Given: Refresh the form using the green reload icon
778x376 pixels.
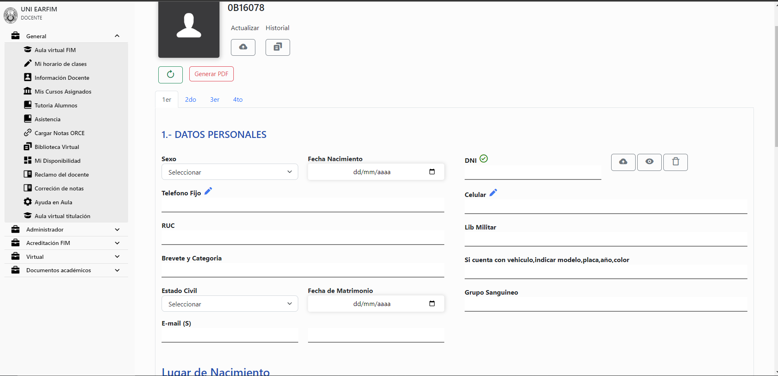Looking at the screenshot, I should tap(170, 74).
